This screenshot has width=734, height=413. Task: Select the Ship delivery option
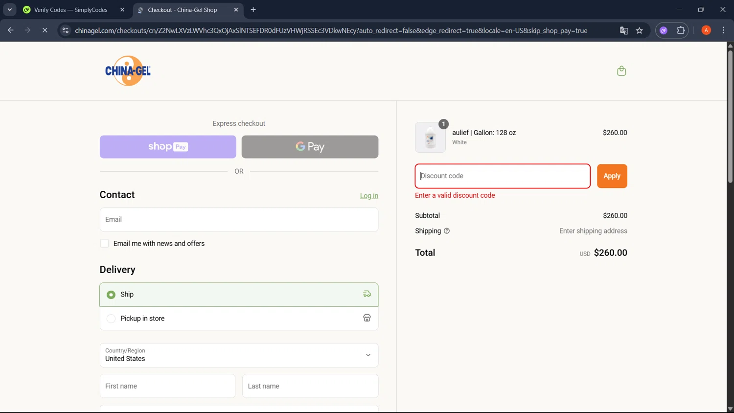239,295
